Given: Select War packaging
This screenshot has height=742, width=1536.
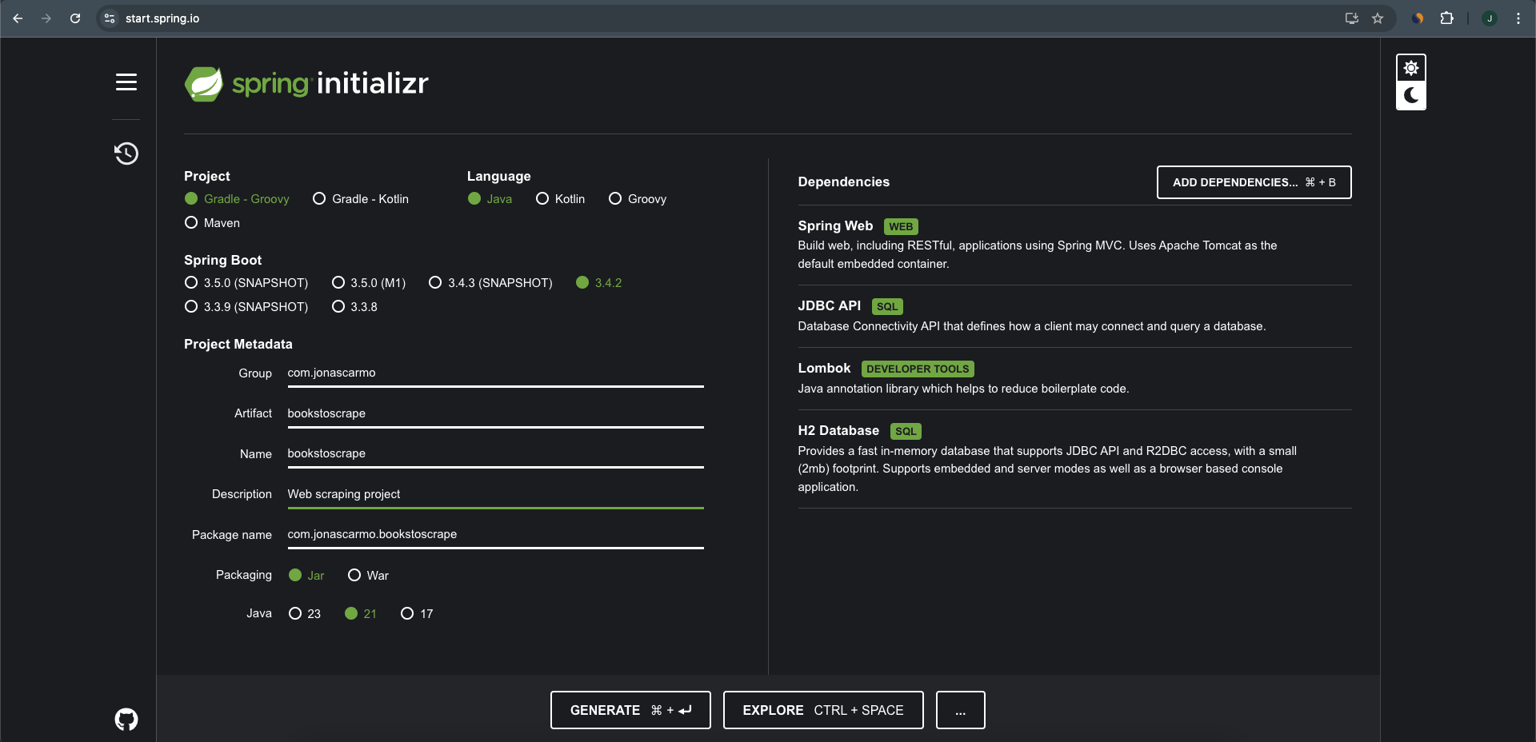Looking at the screenshot, I should (x=368, y=576).
